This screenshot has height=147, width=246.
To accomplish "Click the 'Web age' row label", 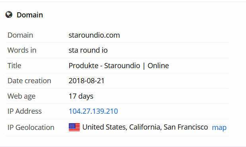I will 21,96.
